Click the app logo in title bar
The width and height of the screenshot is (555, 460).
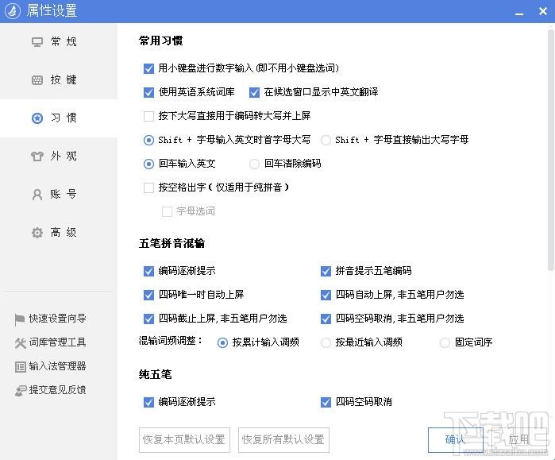(x=13, y=11)
